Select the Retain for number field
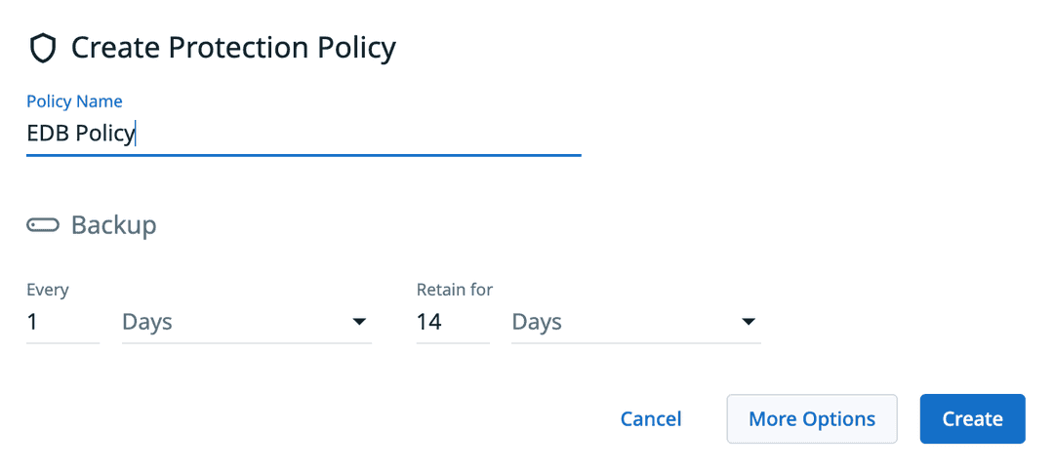Viewport: 1054px width, 471px height. [452, 322]
